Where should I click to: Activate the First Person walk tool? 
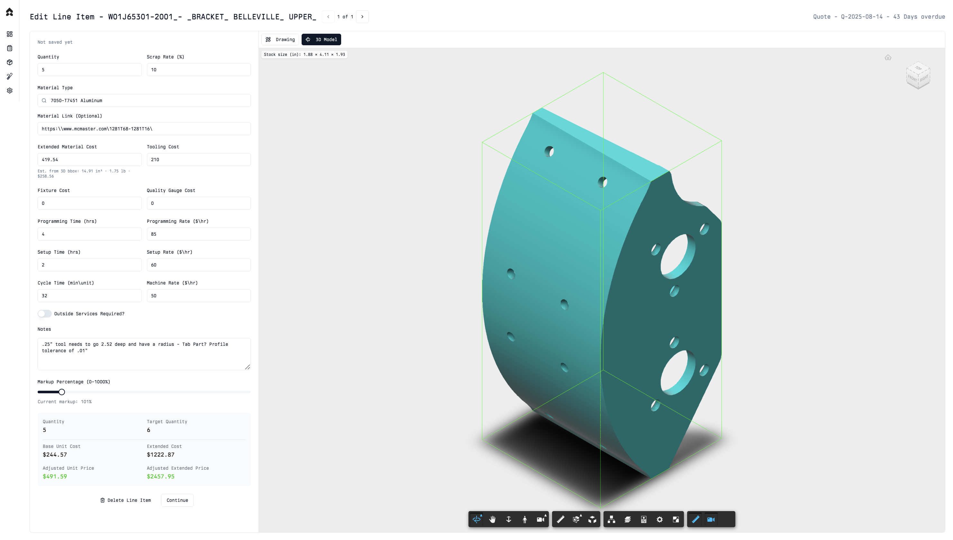[525, 519]
